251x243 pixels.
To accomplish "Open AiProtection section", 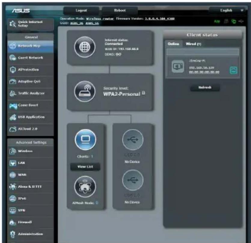I will point(30,70).
